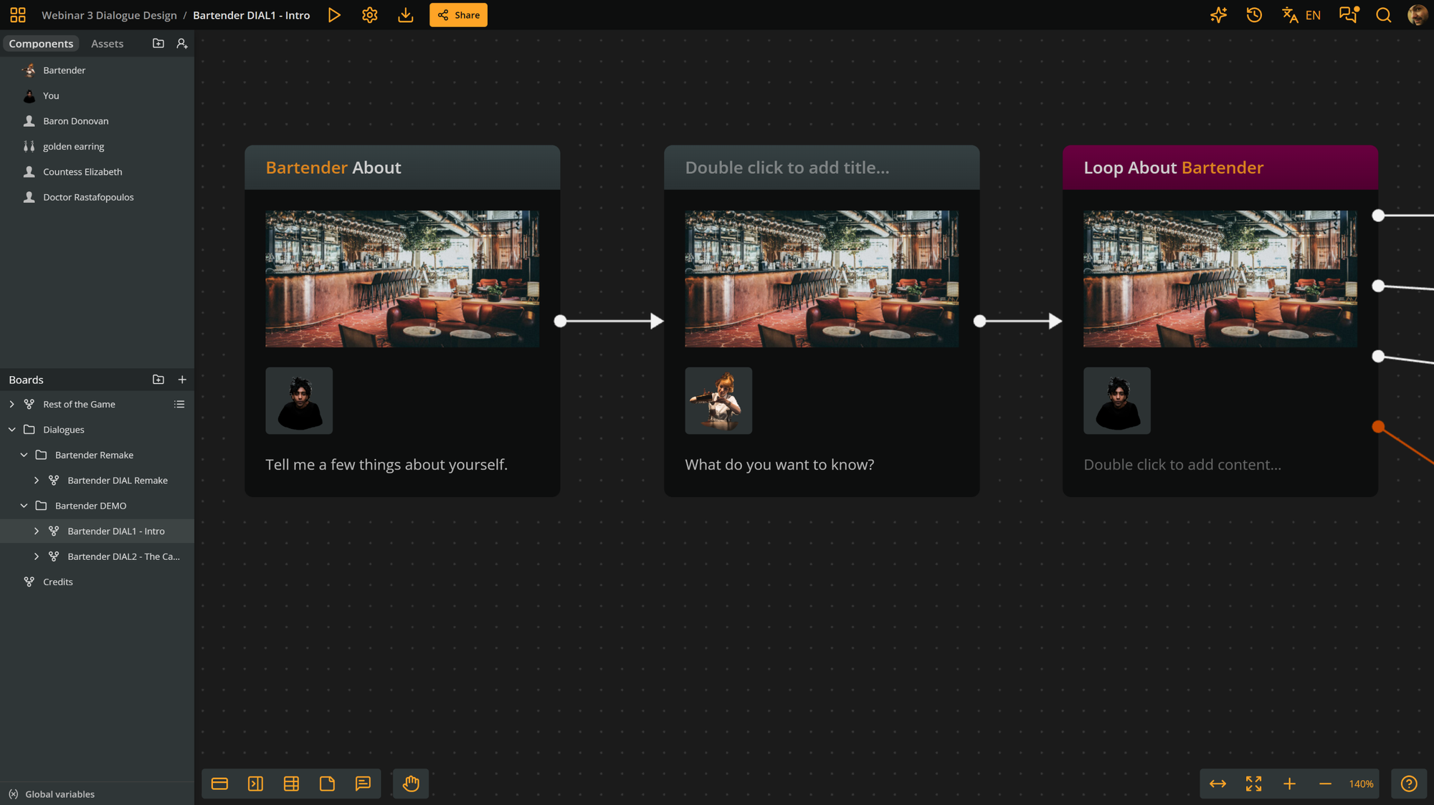This screenshot has height=805, width=1434.
Task: Collapse the Bartender DEMO folder
Action: click(24, 506)
